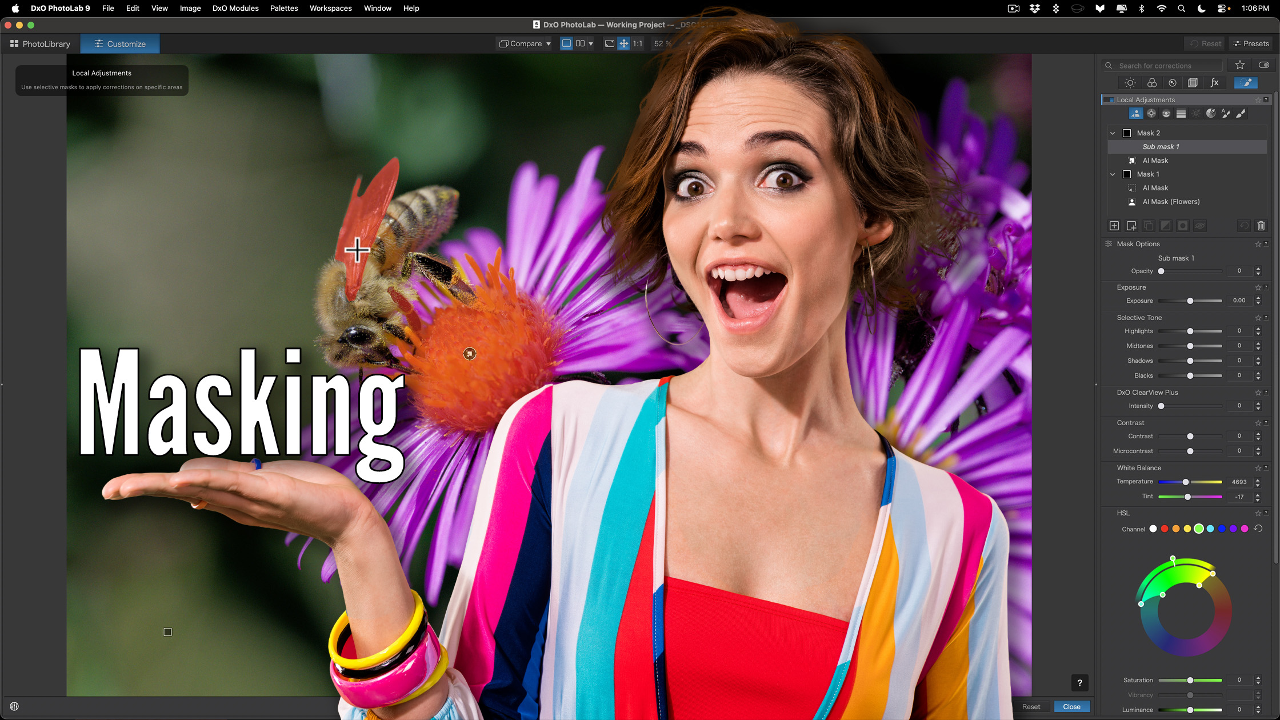Select the Graduated Filter masking tool
The height and width of the screenshot is (720, 1280).
tap(1181, 113)
